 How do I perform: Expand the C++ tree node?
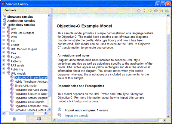point(4,52)
